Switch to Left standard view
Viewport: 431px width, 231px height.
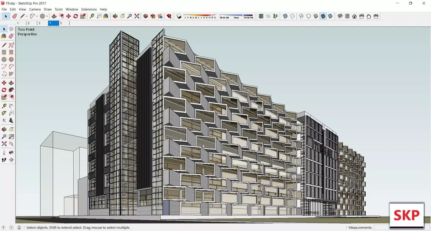tap(376, 16)
